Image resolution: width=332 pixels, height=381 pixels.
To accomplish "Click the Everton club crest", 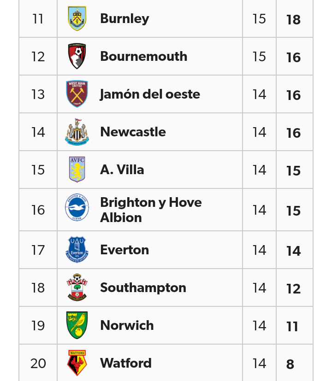I will tap(77, 250).
